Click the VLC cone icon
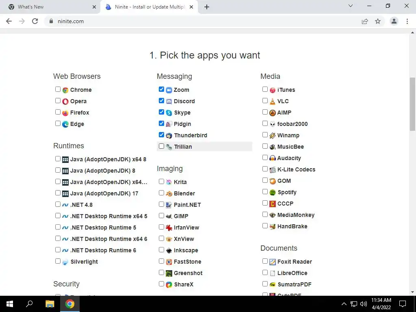The width and height of the screenshot is (416, 312). coord(273,101)
